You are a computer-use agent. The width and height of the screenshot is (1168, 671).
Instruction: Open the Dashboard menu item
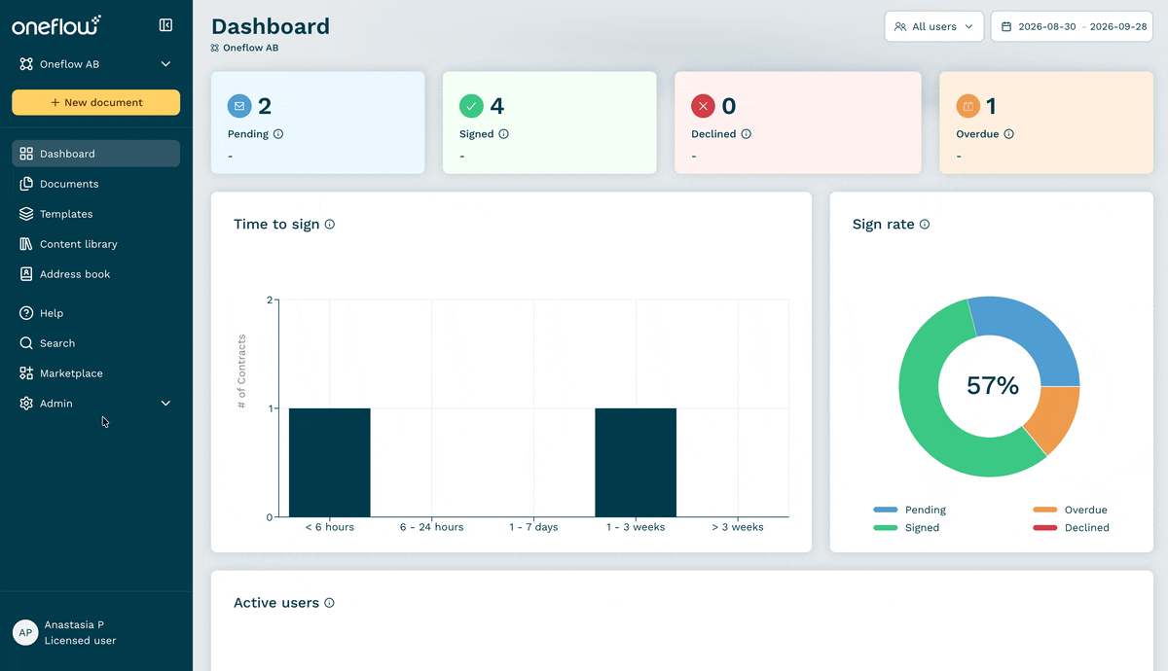point(95,154)
